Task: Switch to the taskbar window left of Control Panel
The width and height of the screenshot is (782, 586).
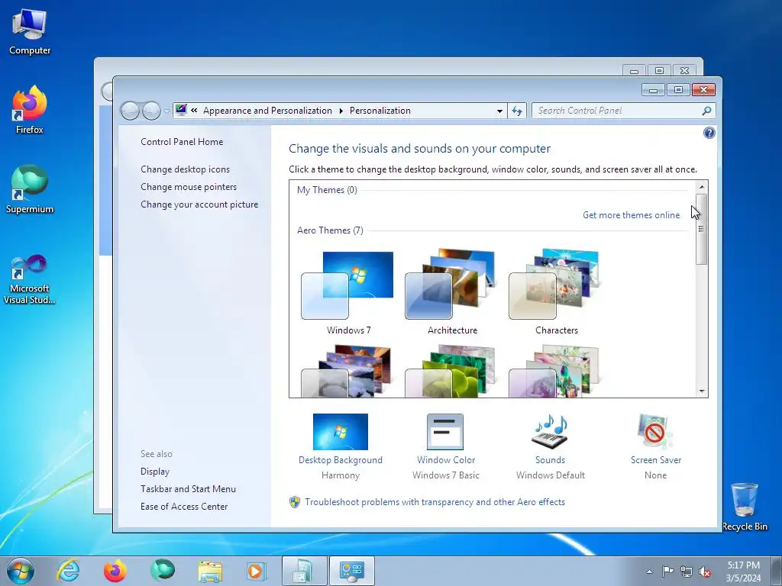Action: [304, 571]
